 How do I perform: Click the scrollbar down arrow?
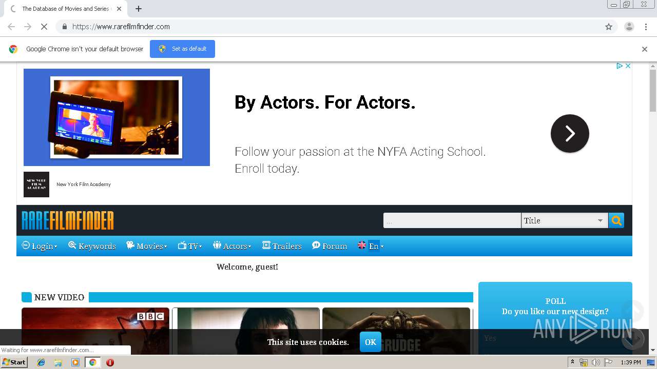pos(653,351)
